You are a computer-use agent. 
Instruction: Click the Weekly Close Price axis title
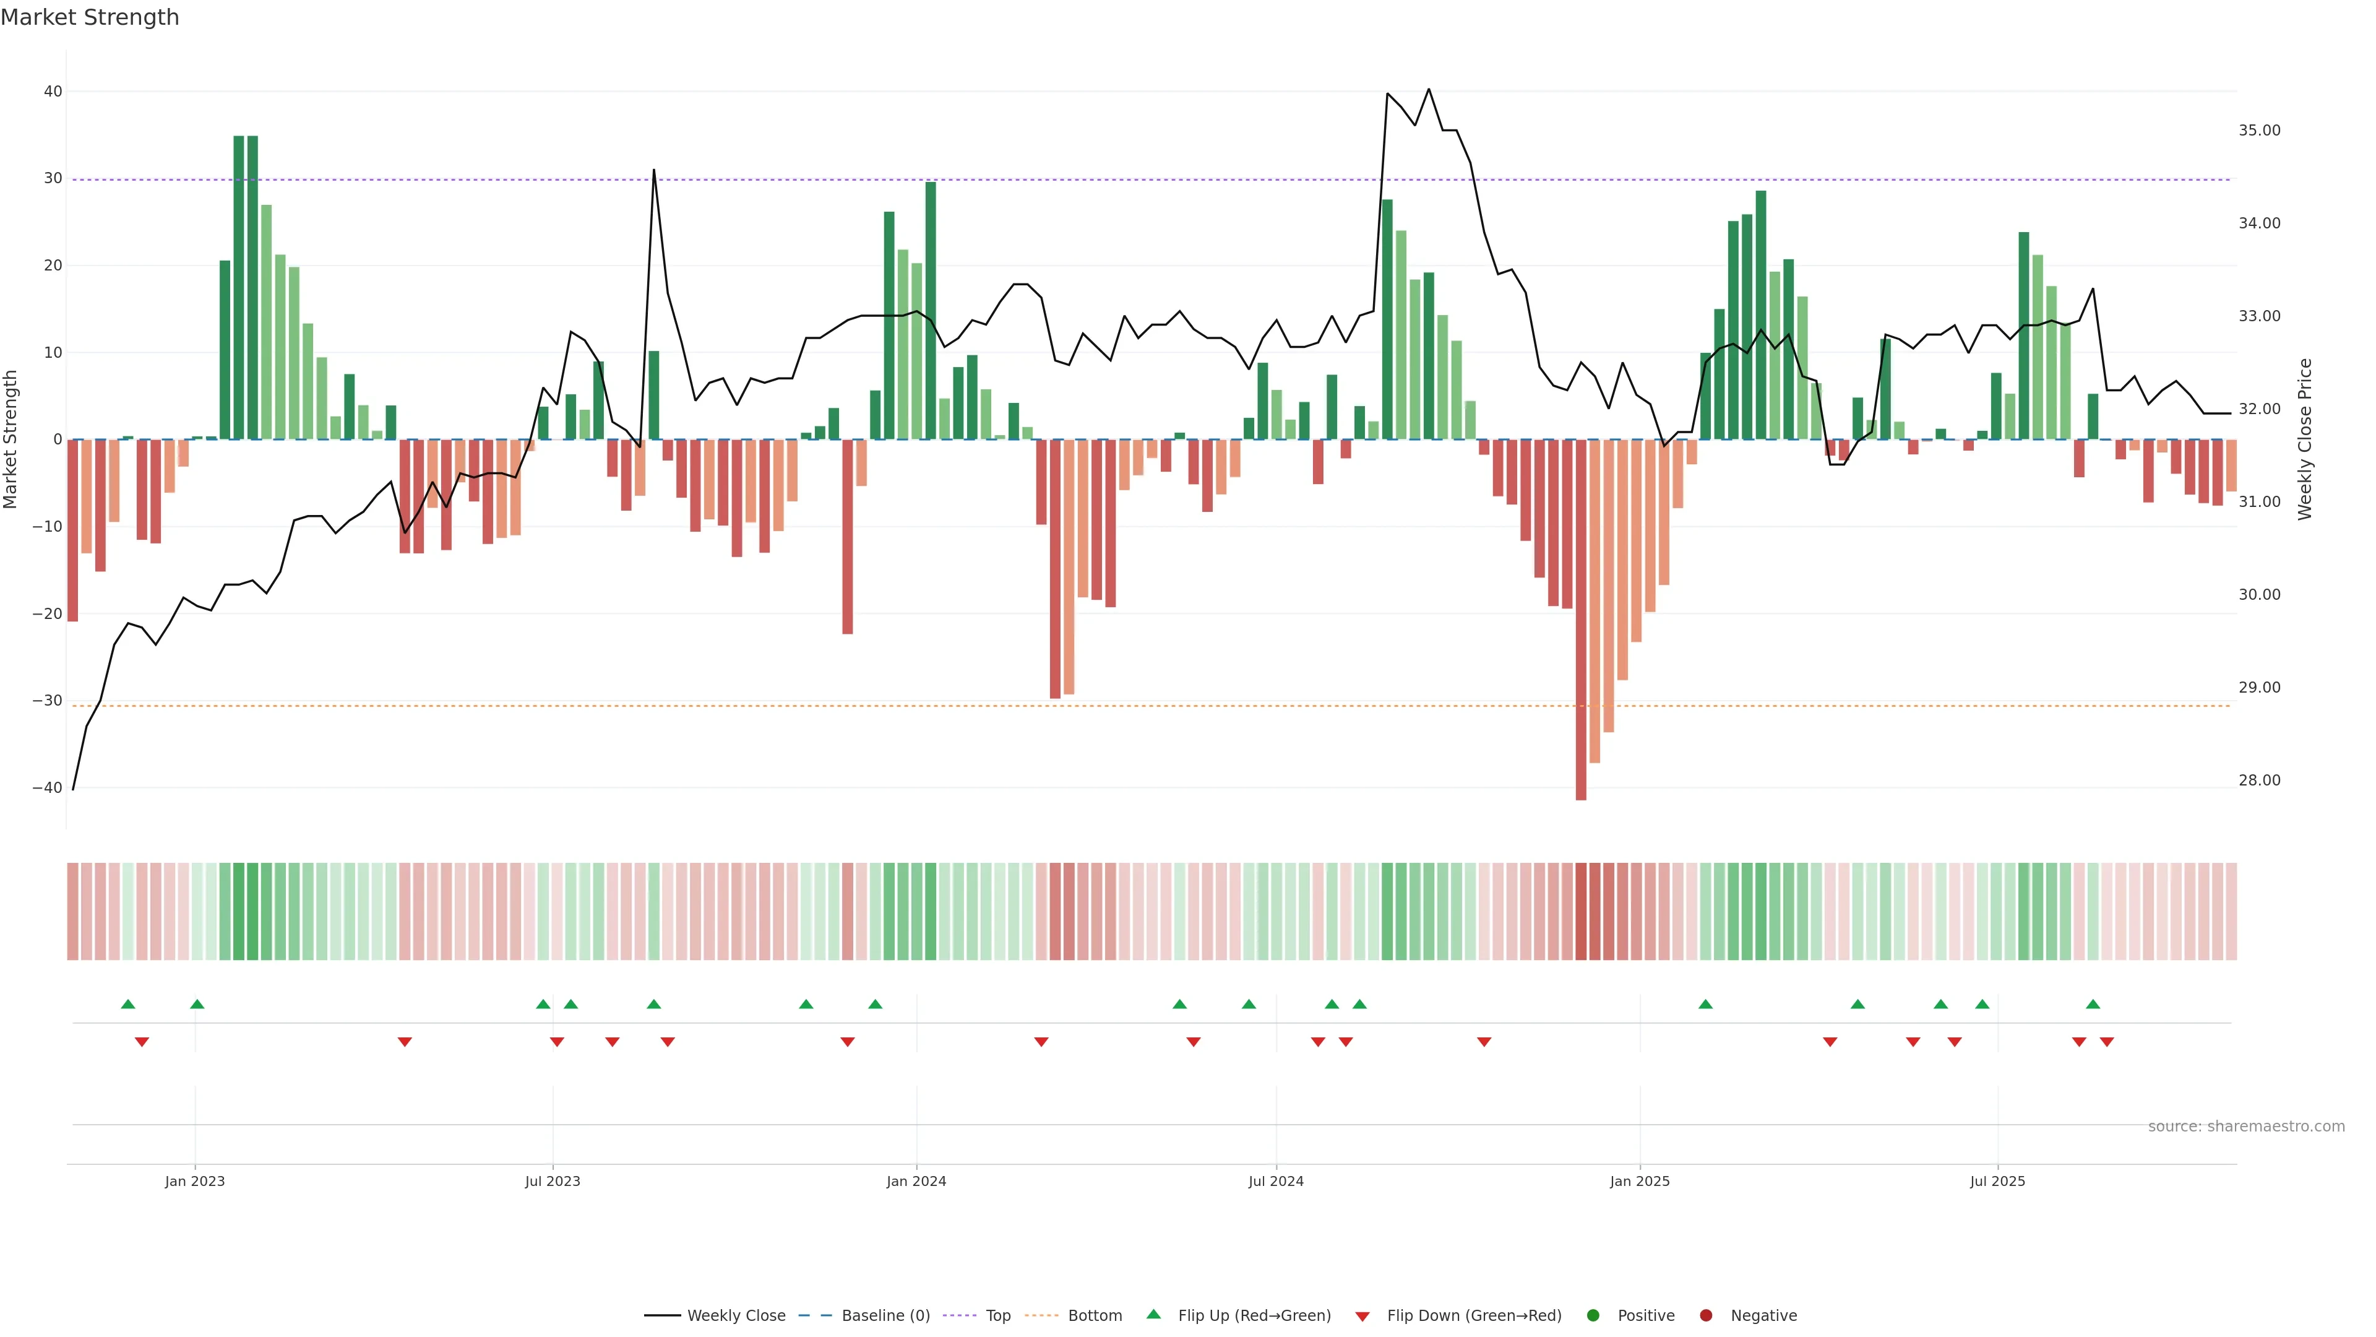2305,439
